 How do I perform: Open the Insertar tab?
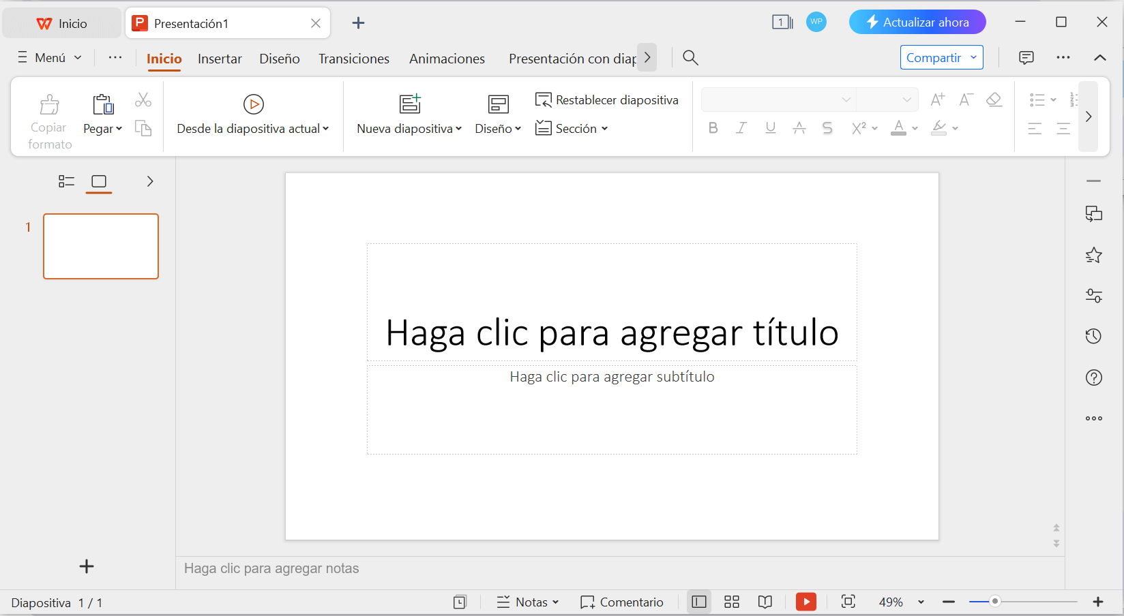point(220,59)
